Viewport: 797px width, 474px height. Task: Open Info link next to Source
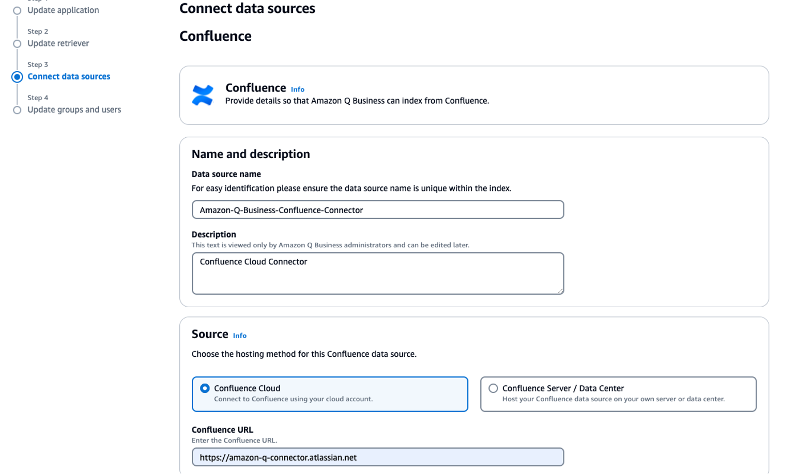pyautogui.click(x=240, y=336)
